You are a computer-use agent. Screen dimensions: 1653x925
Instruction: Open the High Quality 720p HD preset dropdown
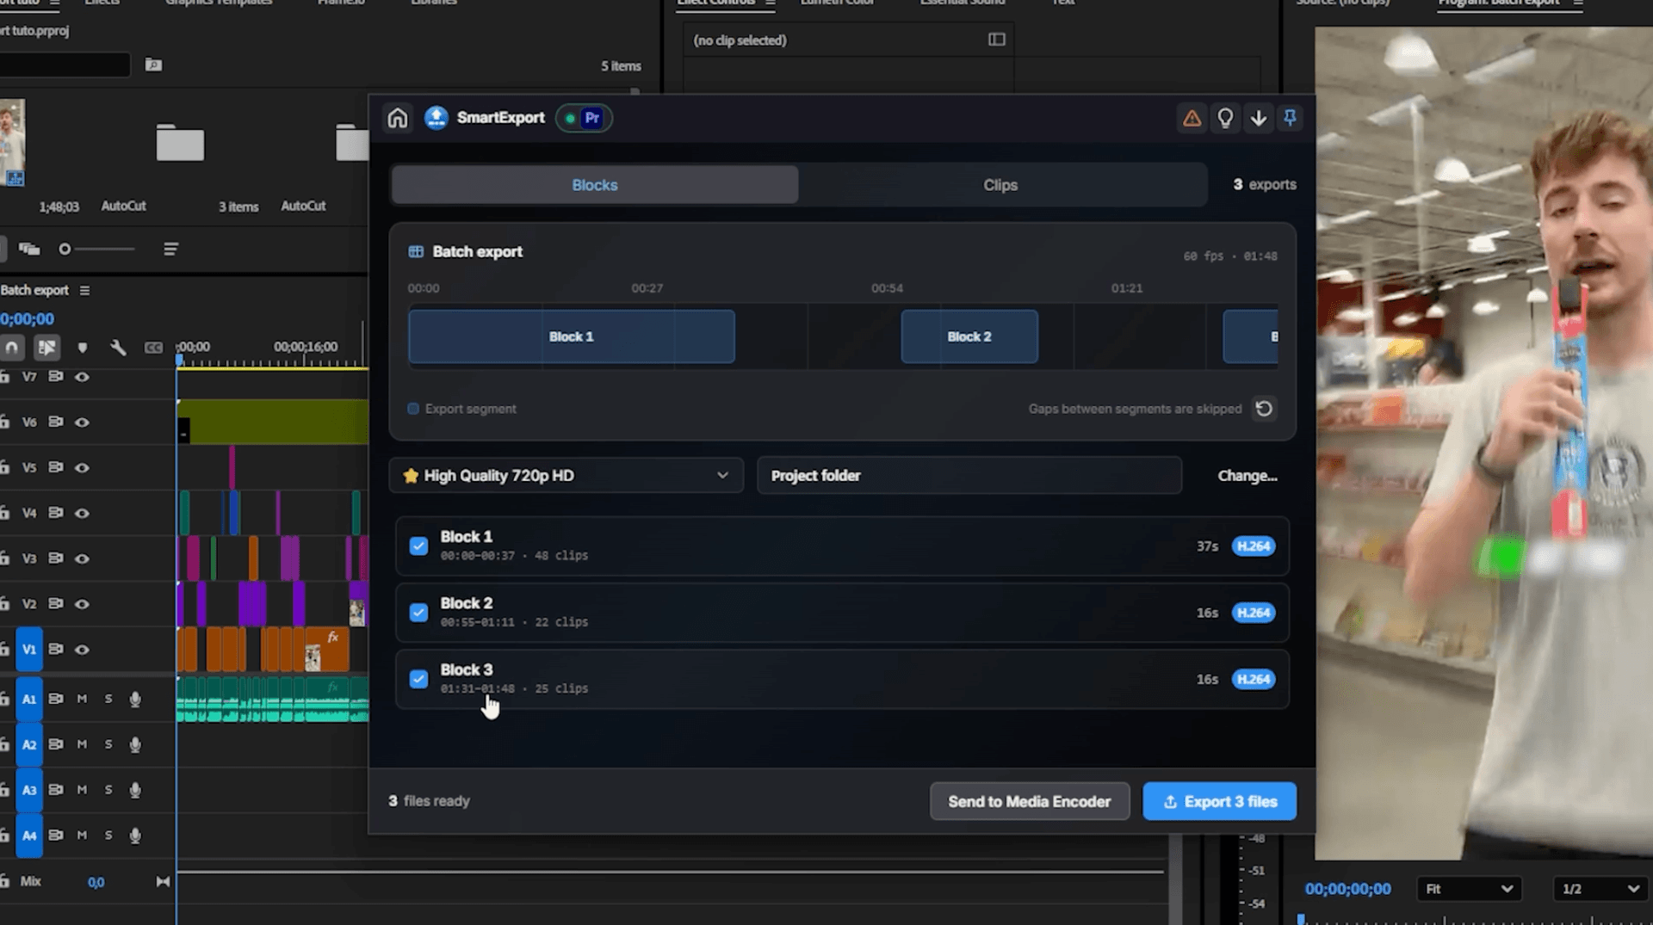(566, 476)
